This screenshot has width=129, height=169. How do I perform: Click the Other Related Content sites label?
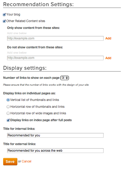[26, 21]
